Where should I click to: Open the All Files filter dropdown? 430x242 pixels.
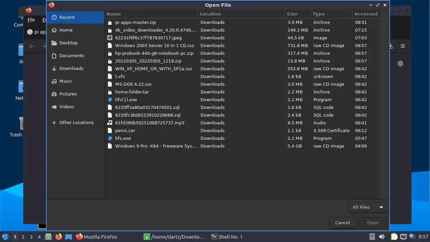click(x=368, y=207)
